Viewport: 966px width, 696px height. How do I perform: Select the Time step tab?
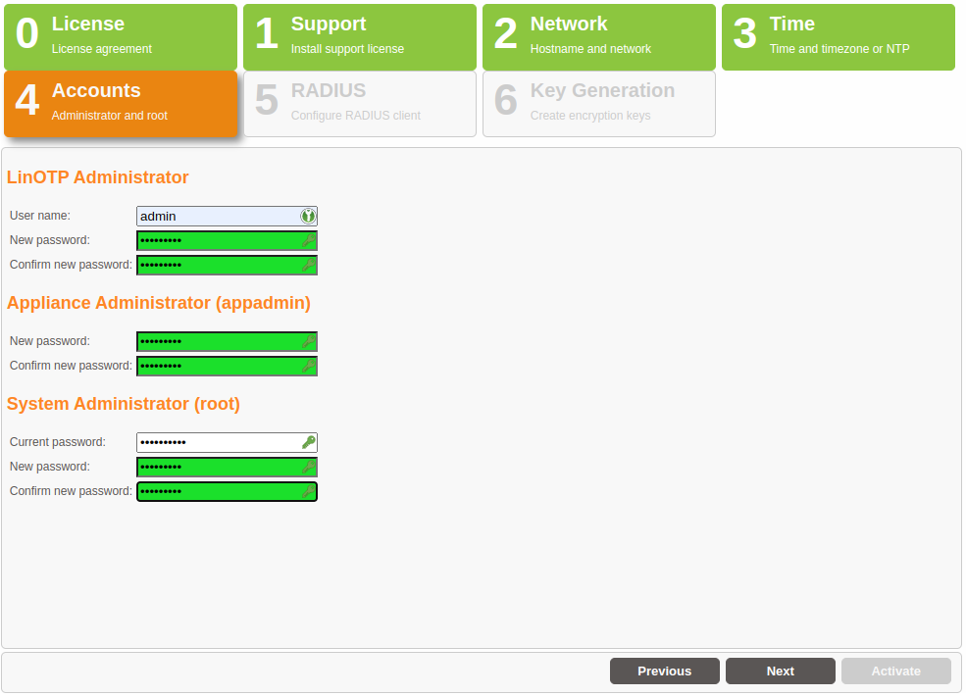[x=839, y=37]
